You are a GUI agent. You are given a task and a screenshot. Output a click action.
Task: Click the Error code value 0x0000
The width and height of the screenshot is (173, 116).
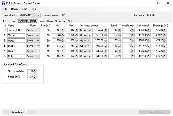click(151, 15)
